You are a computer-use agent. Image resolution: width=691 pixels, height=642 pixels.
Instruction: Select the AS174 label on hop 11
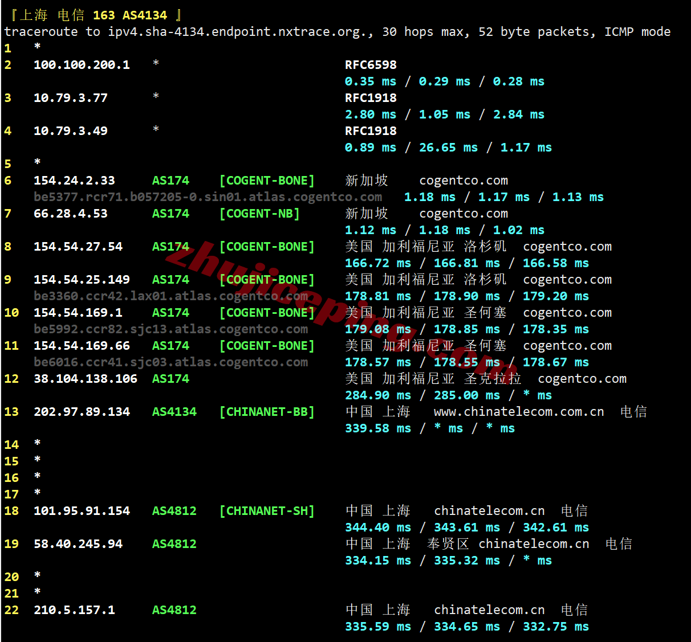170,345
